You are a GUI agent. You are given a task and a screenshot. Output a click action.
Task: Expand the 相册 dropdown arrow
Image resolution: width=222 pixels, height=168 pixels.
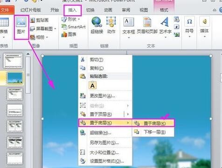pos(47,37)
